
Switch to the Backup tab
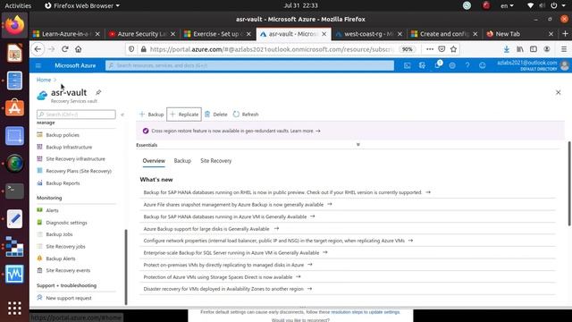pos(182,161)
